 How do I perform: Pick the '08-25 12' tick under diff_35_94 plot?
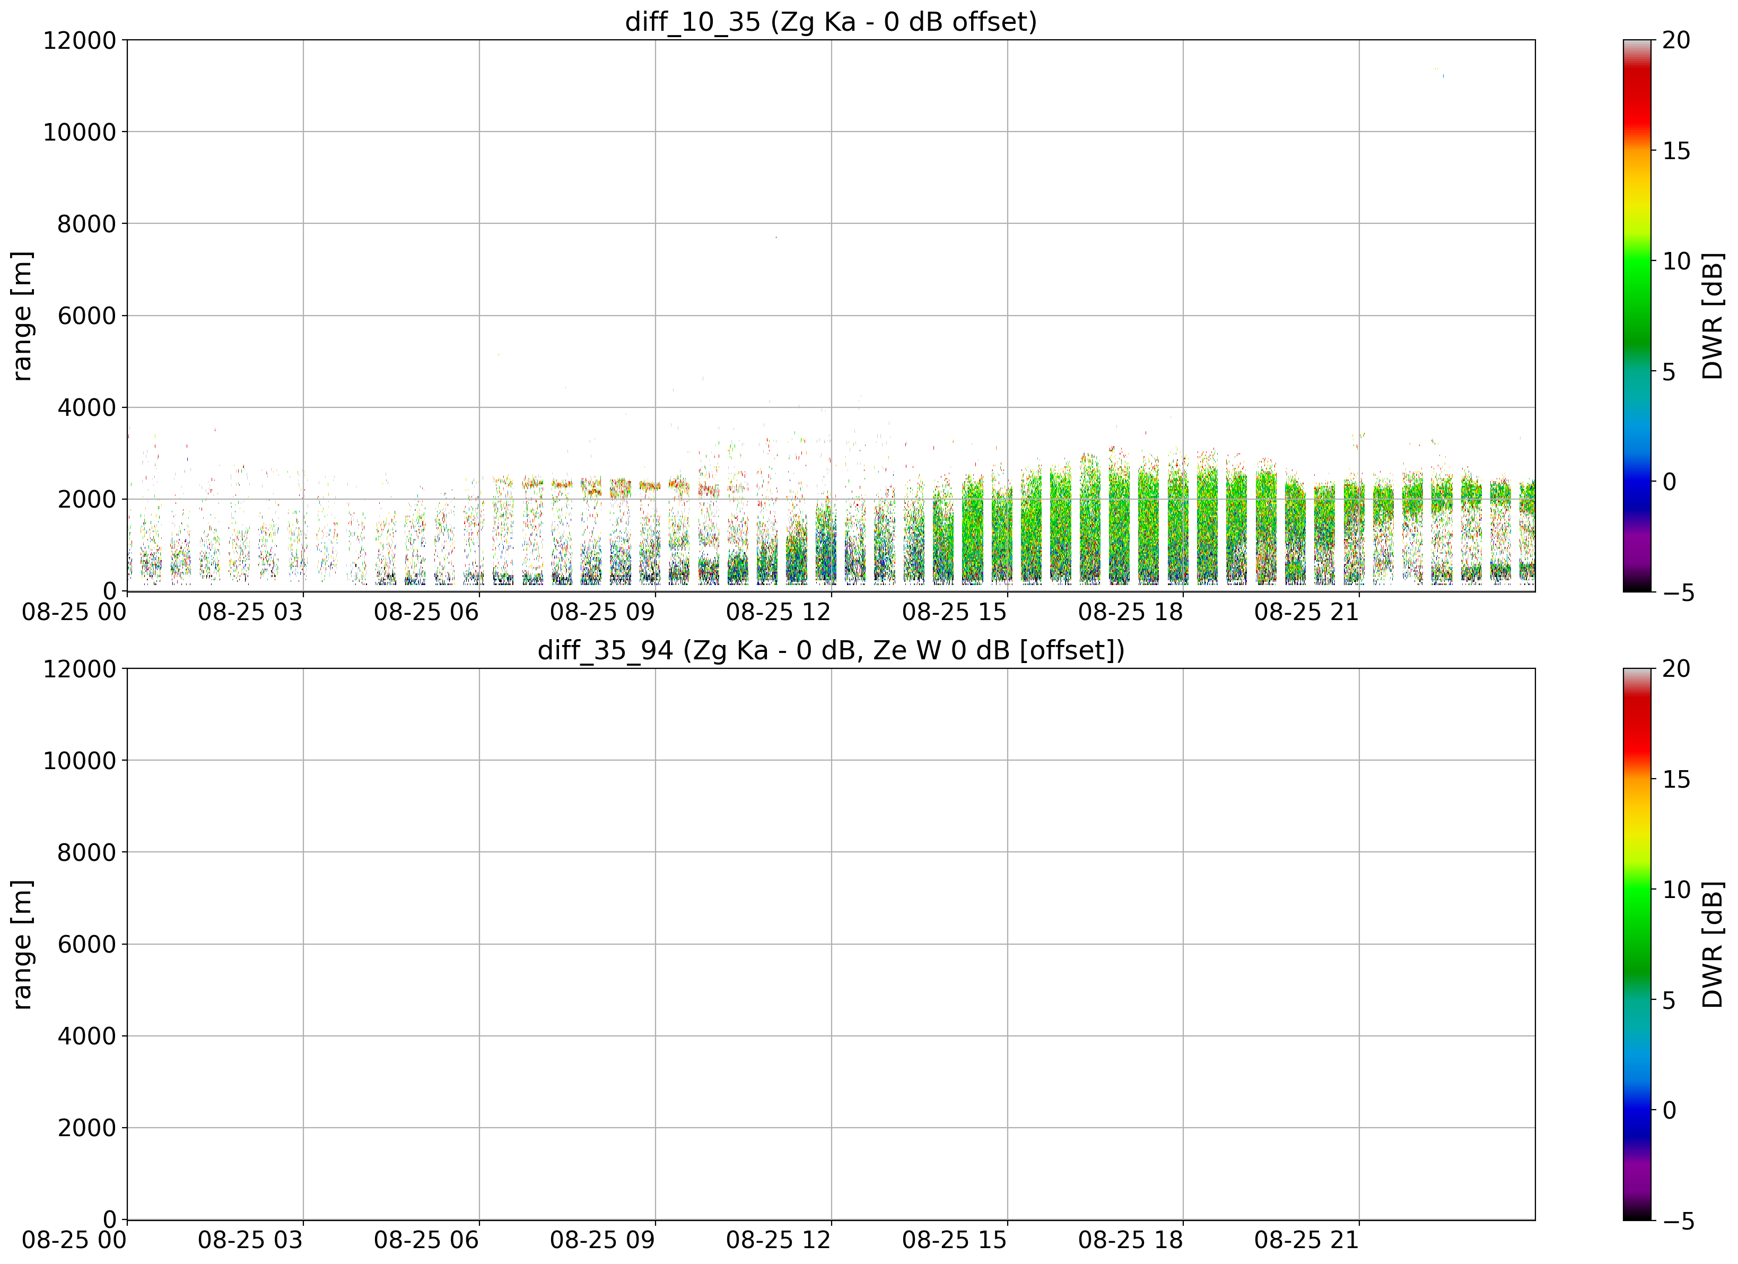[x=779, y=1240]
